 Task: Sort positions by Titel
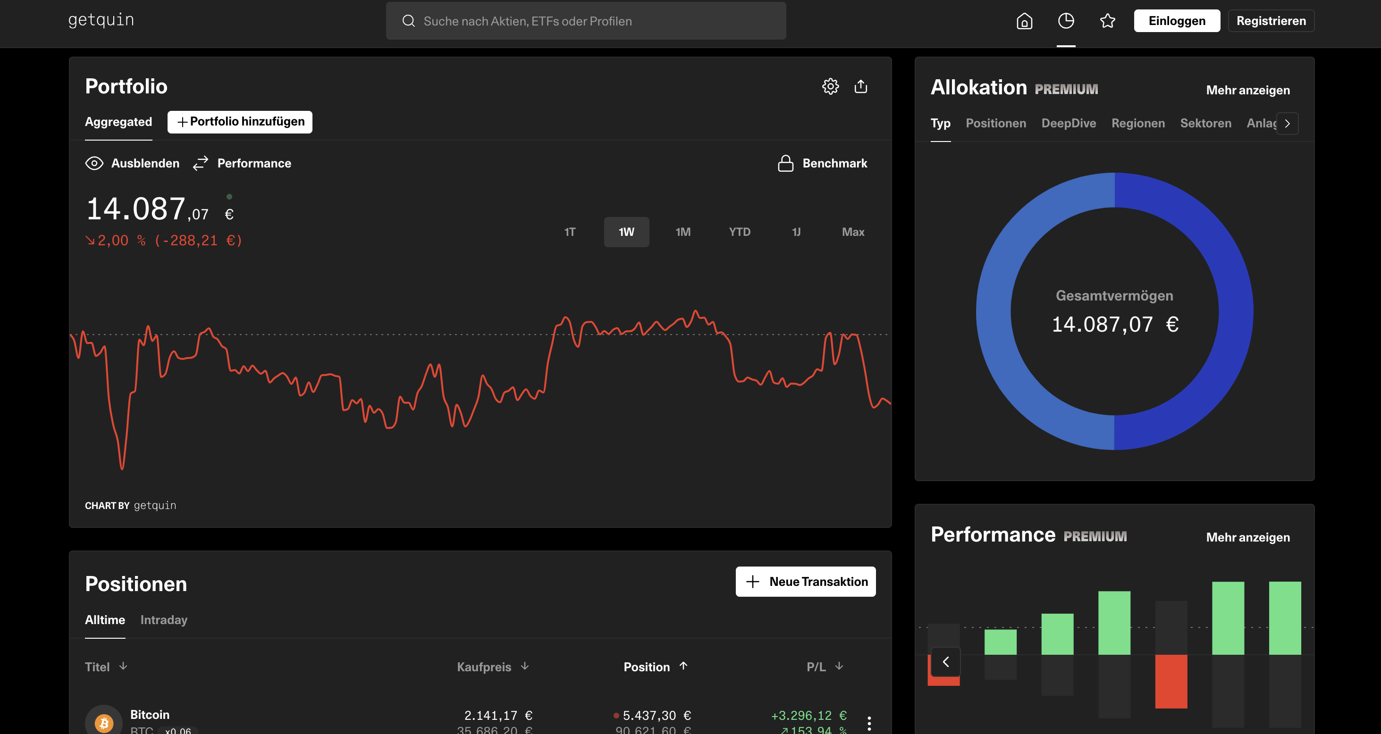pos(106,667)
